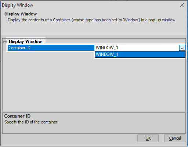Select WINDOW_1 from the dropdown list
This screenshot has width=188, height=147.
click(x=140, y=54)
